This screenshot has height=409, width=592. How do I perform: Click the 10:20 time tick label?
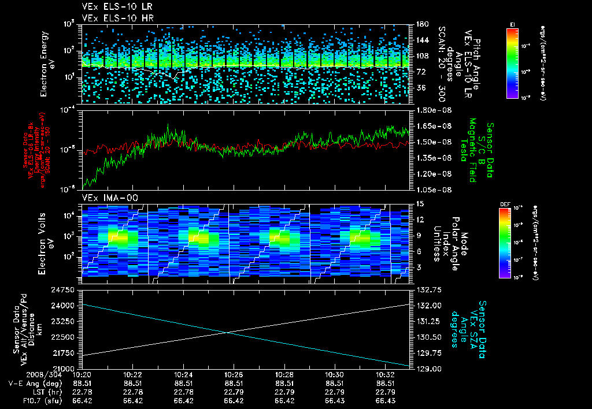tap(82, 375)
